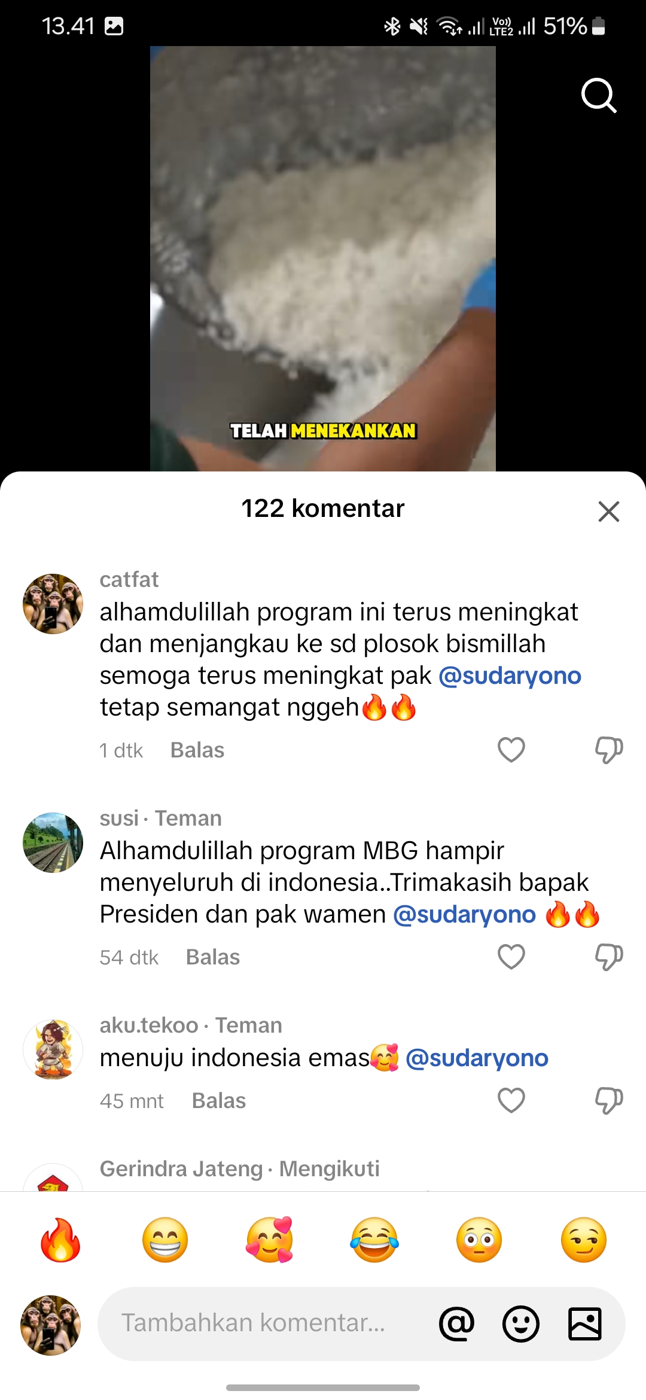
Task: Insert the smirking face emoji
Action: click(x=584, y=1240)
